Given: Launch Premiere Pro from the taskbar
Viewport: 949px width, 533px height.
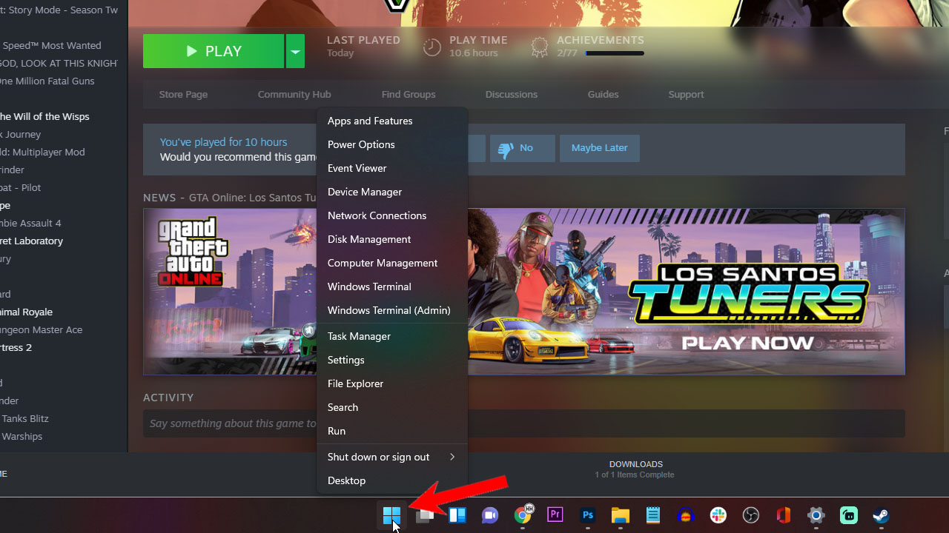Looking at the screenshot, I should point(555,515).
